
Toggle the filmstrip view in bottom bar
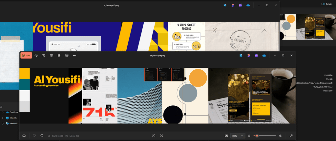[24, 136]
